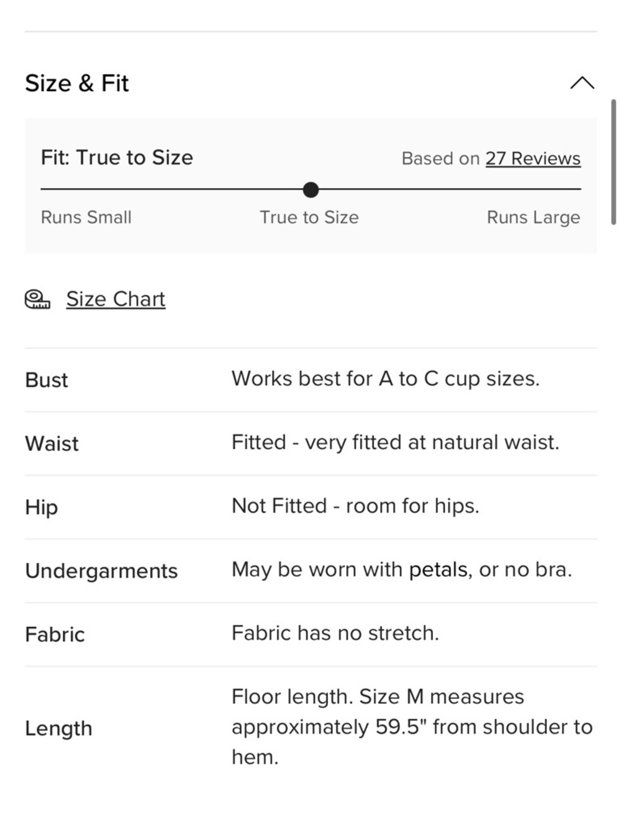
Task: Click the Floor length description text
Action: pos(412,727)
